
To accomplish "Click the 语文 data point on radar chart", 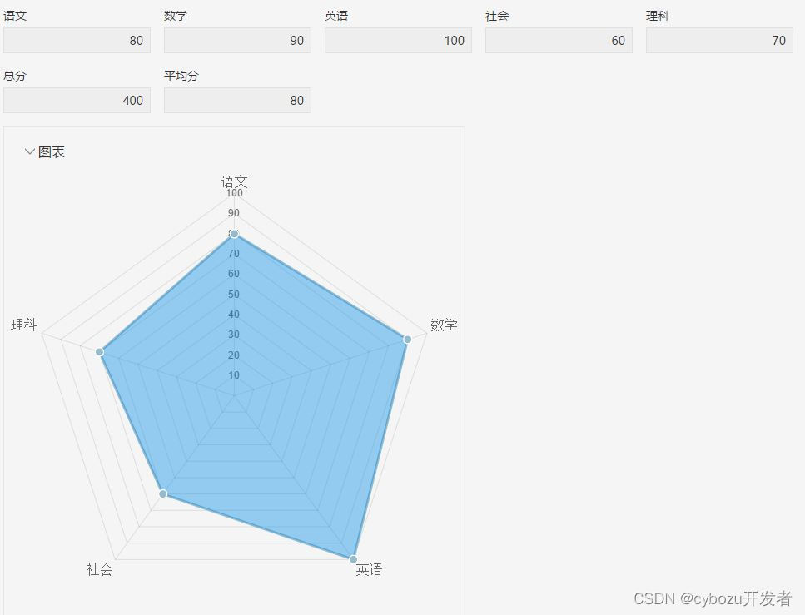I will point(234,234).
